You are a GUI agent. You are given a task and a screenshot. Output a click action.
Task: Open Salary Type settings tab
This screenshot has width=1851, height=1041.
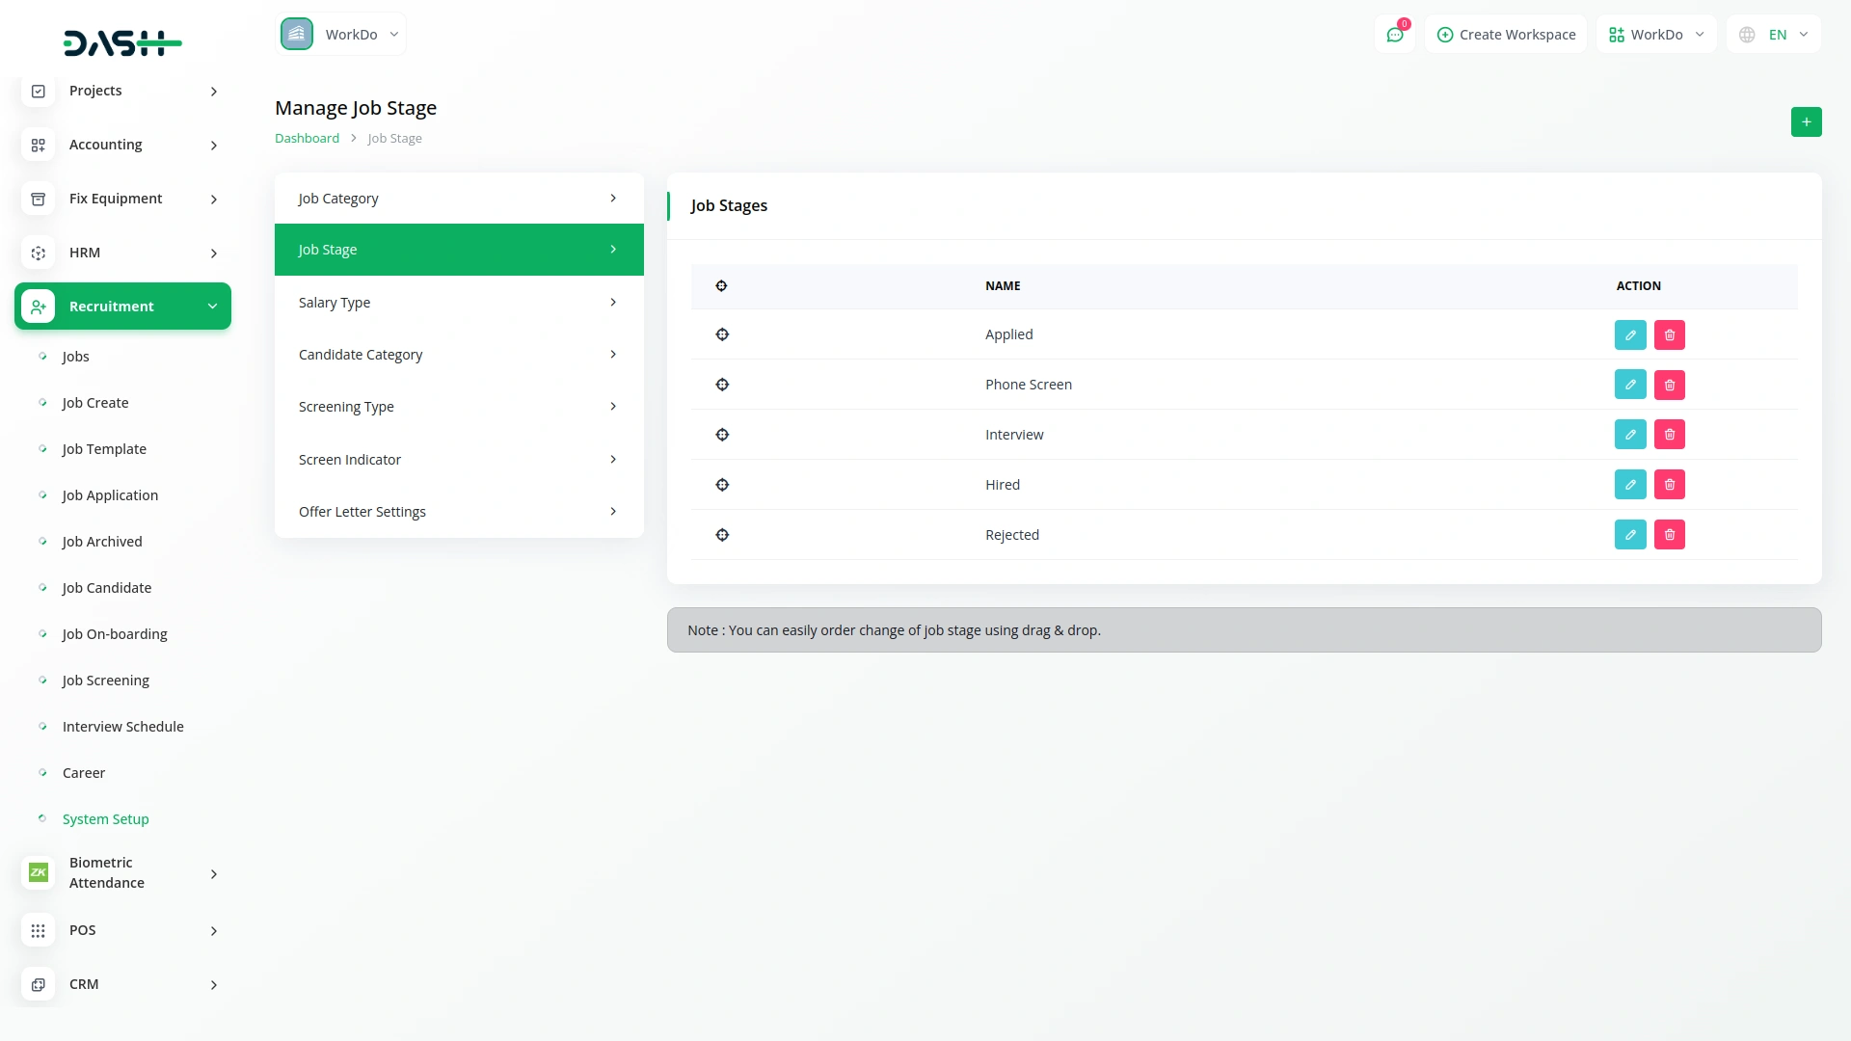click(459, 303)
